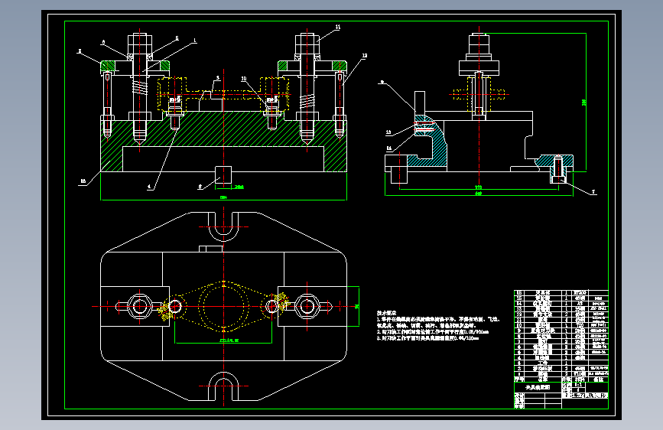Screen dimensions: 663x430
Task: Select part balloon 4 below front view
Action: pyautogui.click(x=149, y=186)
